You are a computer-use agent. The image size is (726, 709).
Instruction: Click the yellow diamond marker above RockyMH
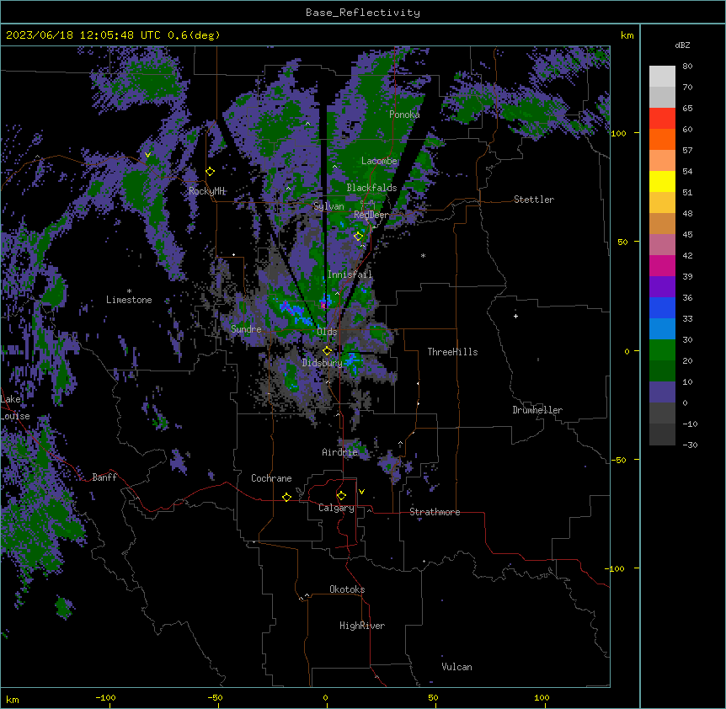click(x=211, y=172)
